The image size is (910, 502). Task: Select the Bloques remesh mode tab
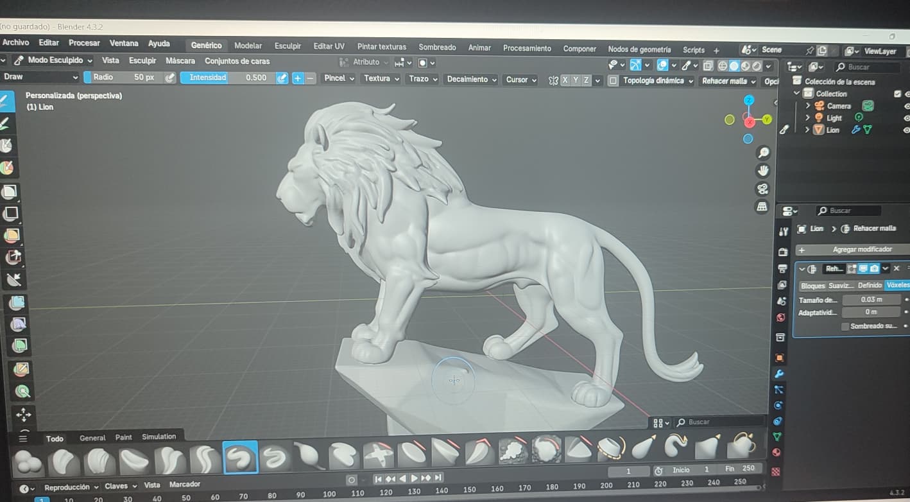(x=812, y=286)
